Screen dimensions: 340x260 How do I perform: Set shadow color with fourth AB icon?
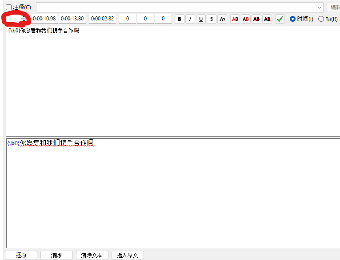point(267,19)
